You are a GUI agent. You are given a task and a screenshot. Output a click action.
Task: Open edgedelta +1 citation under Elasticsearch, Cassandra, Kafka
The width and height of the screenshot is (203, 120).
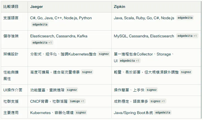42,43
